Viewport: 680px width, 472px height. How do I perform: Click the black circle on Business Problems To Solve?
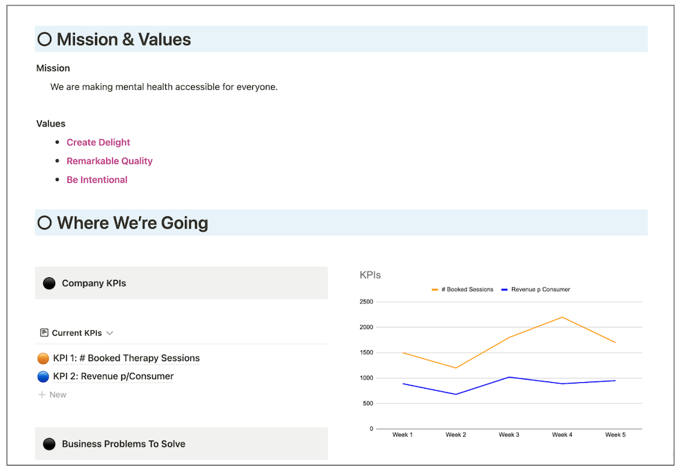point(49,444)
